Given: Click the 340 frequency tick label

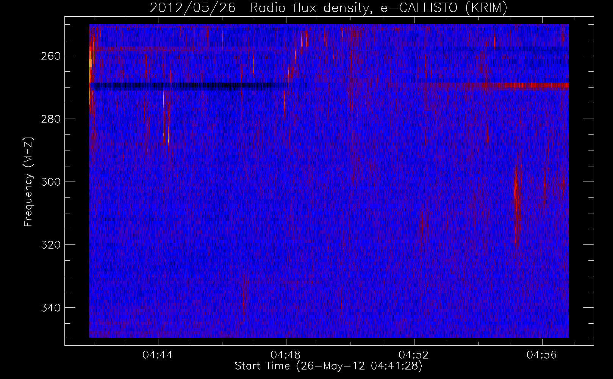Looking at the screenshot, I should click(x=50, y=308).
